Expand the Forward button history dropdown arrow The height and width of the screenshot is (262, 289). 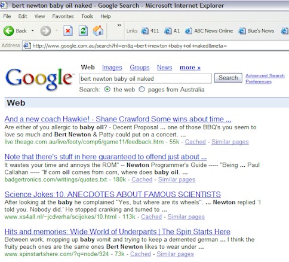57,31
